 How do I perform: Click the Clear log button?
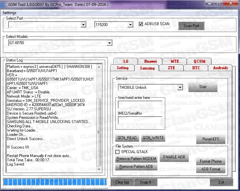coord(122,182)
